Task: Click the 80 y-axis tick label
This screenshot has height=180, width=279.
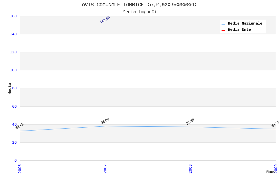Action: 14,88
